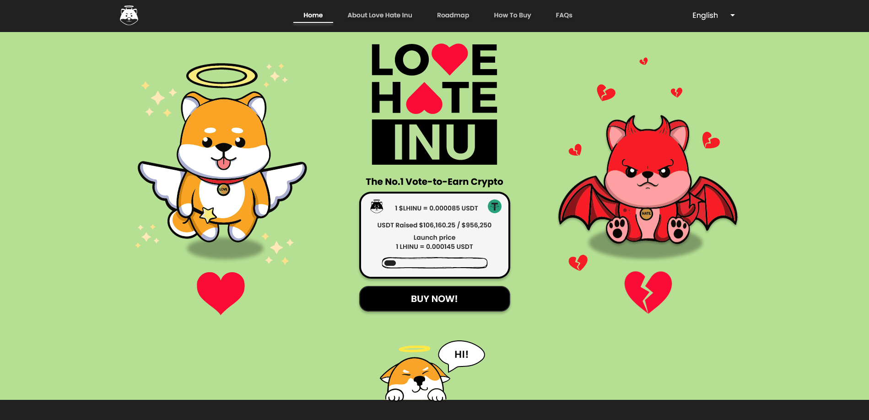
Task: Select 'USDT Raised $106,160.25 / $956,250' text
Action: tap(434, 225)
